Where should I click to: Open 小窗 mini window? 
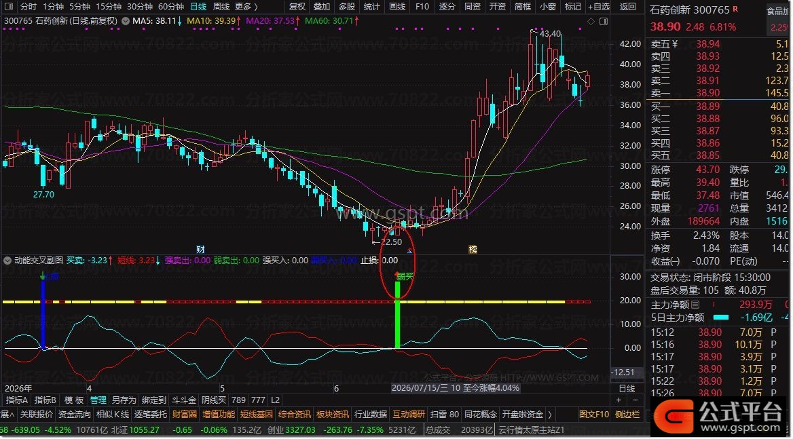(x=548, y=7)
